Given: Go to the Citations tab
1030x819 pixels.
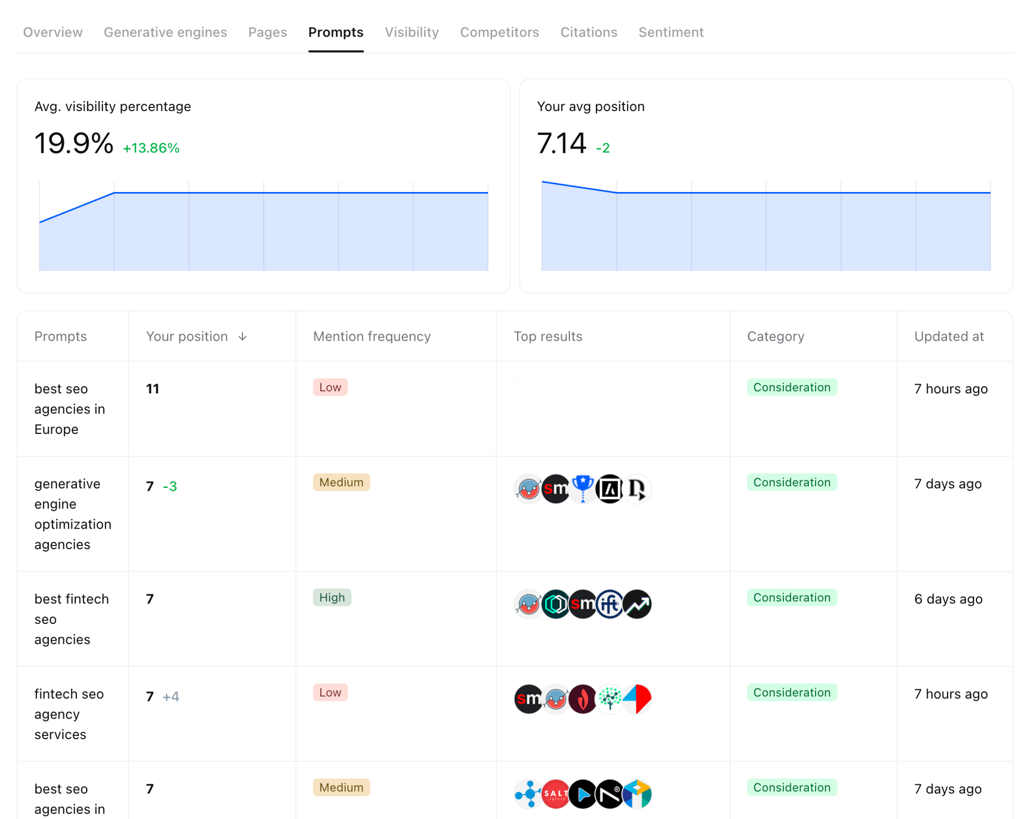Looking at the screenshot, I should 589,32.
